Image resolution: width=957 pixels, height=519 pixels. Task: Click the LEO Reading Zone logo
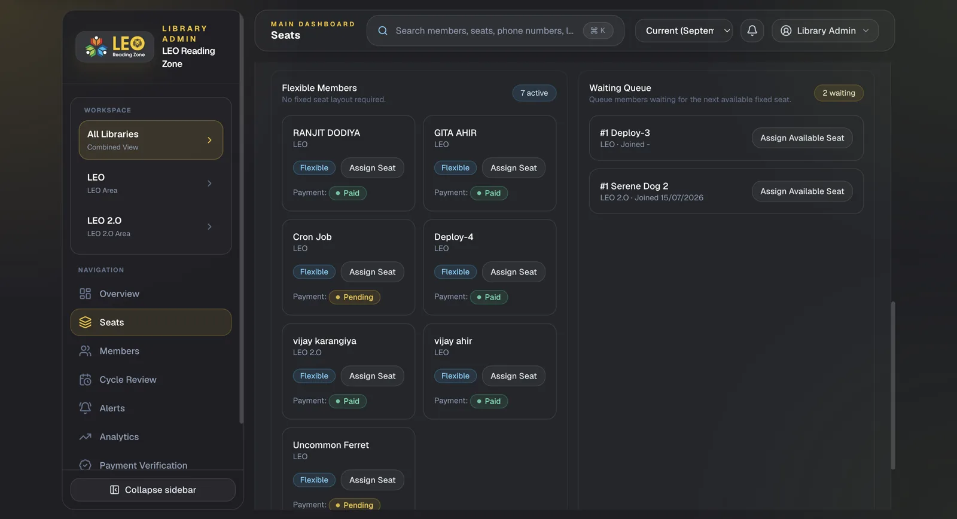point(115,46)
